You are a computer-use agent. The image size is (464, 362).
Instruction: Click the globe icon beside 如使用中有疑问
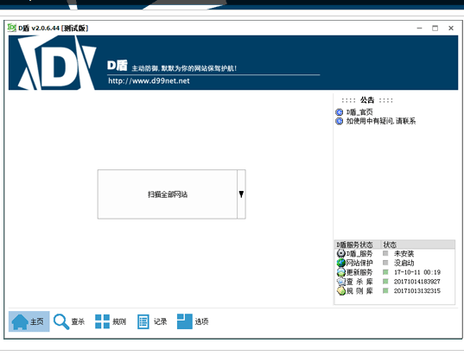click(340, 121)
